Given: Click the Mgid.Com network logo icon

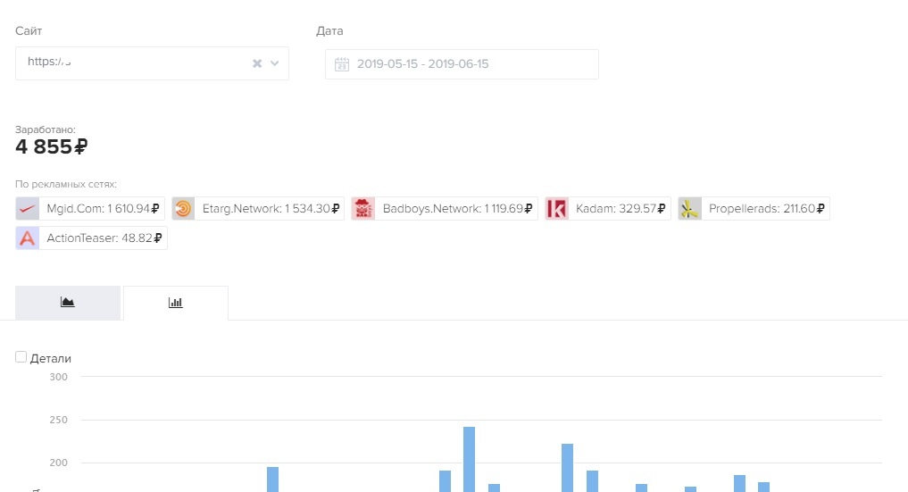Looking at the screenshot, I should pyautogui.click(x=27, y=208).
